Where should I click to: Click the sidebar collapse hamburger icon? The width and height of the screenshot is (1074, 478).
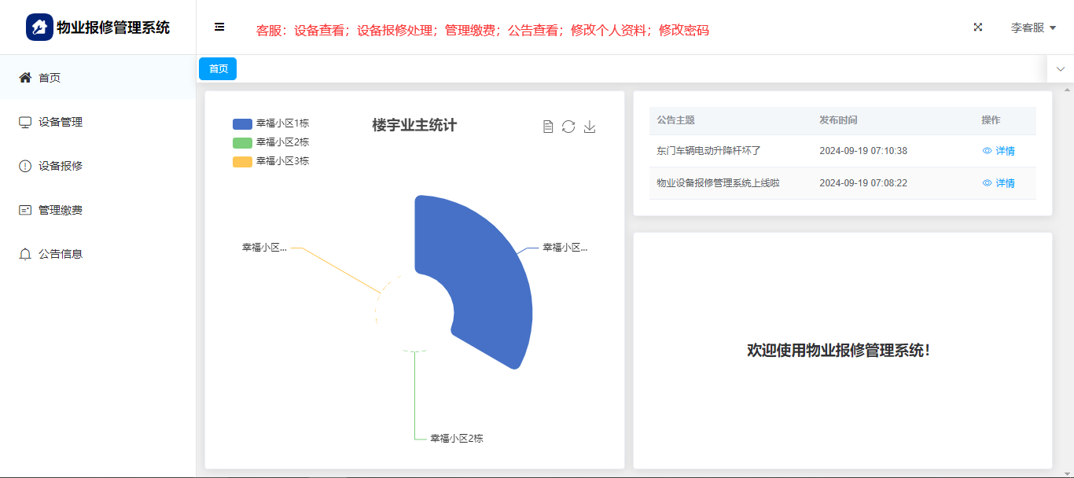click(x=219, y=27)
